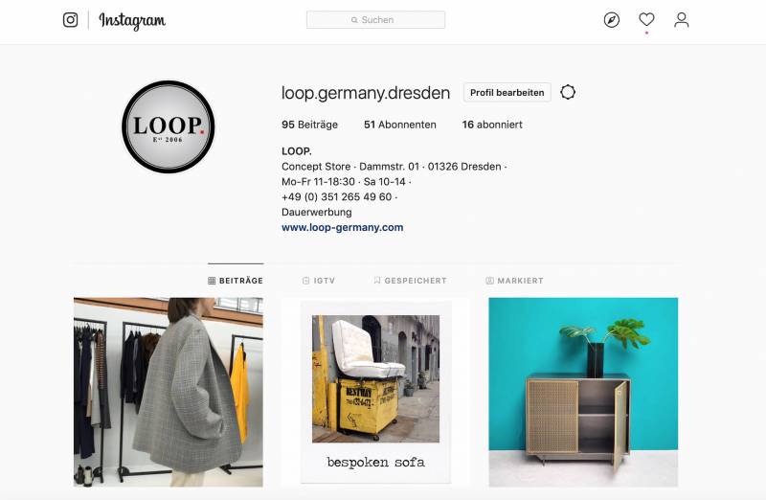The height and width of the screenshot is (500, 766).
Task: Select the Beiträge tab
Action: point(236,281)
